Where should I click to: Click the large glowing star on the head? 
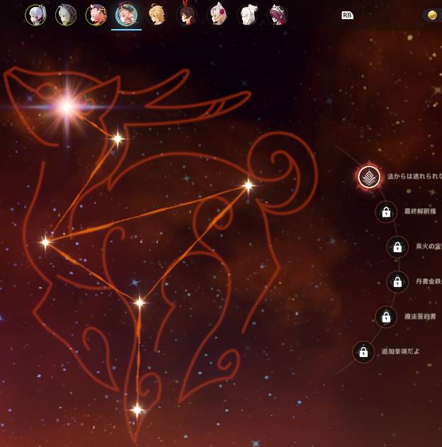67,107
